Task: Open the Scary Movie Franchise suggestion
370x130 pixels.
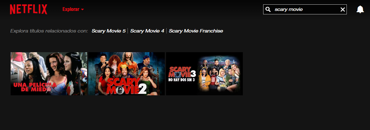Action: click(x=196, y=31)
